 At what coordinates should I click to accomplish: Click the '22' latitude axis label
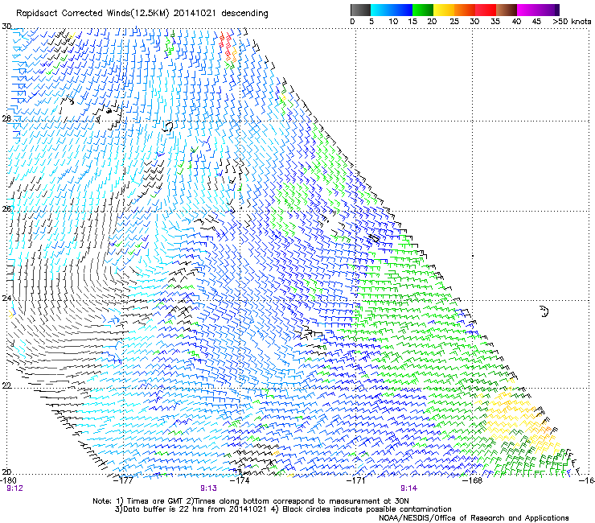[x=6, y=385]
